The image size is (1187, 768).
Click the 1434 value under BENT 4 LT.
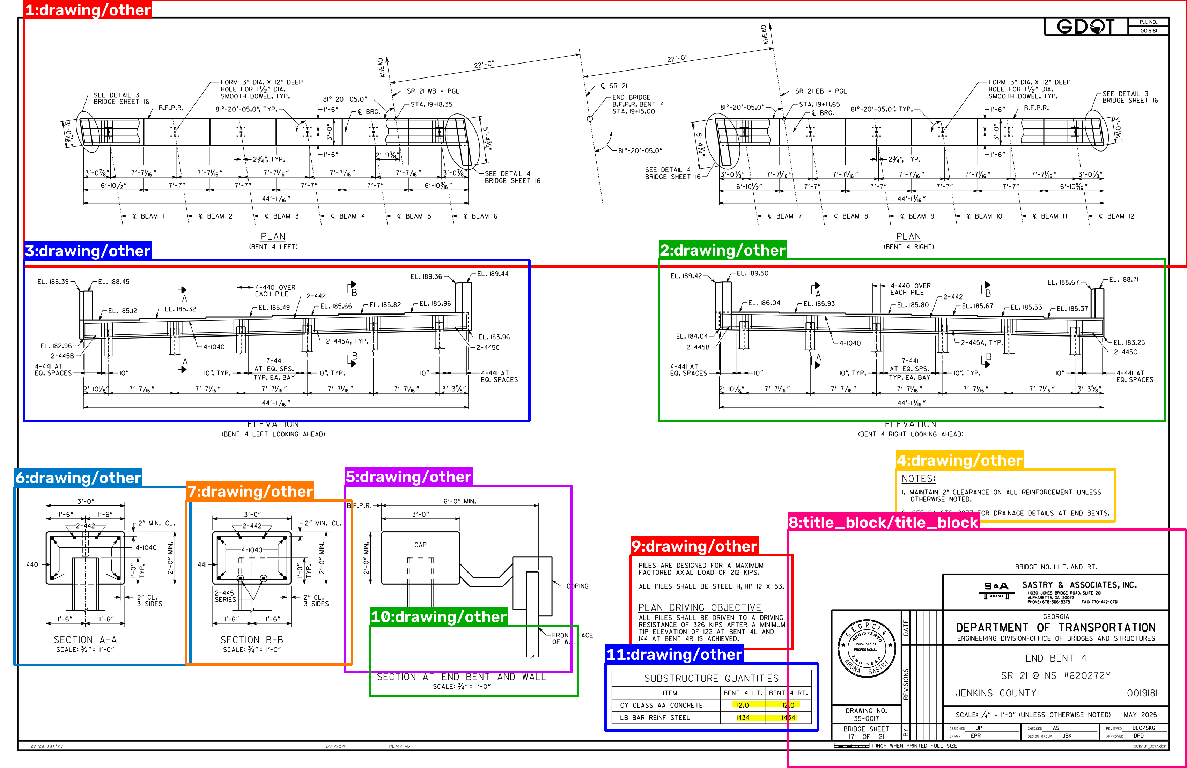coord(743,718)
